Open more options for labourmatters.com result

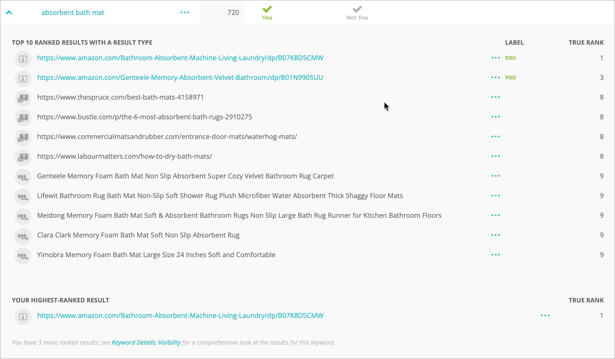pyautogui.click(x=496, y=156)
